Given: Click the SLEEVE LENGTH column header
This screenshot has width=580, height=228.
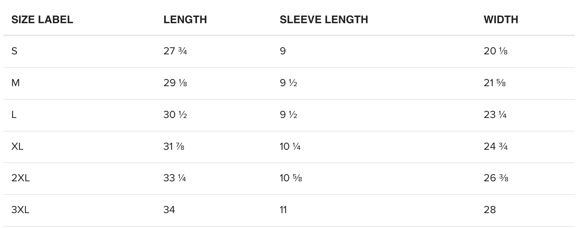Looking at the screenshot, I should click(324, 20).
